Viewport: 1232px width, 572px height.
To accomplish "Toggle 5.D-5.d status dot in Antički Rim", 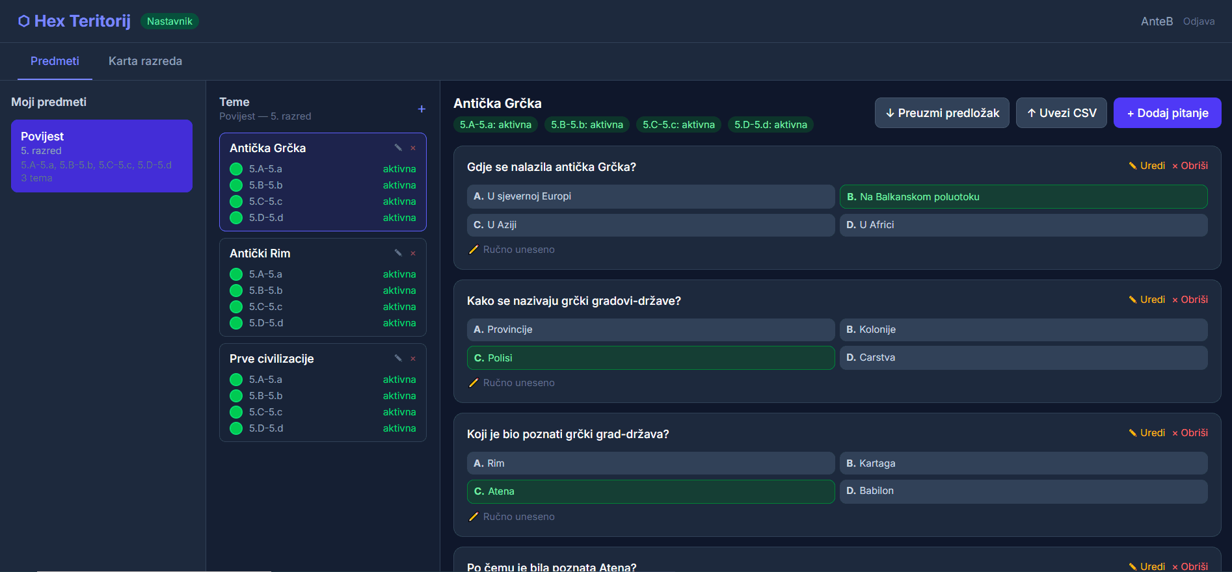I will click(x=236, y=323).
